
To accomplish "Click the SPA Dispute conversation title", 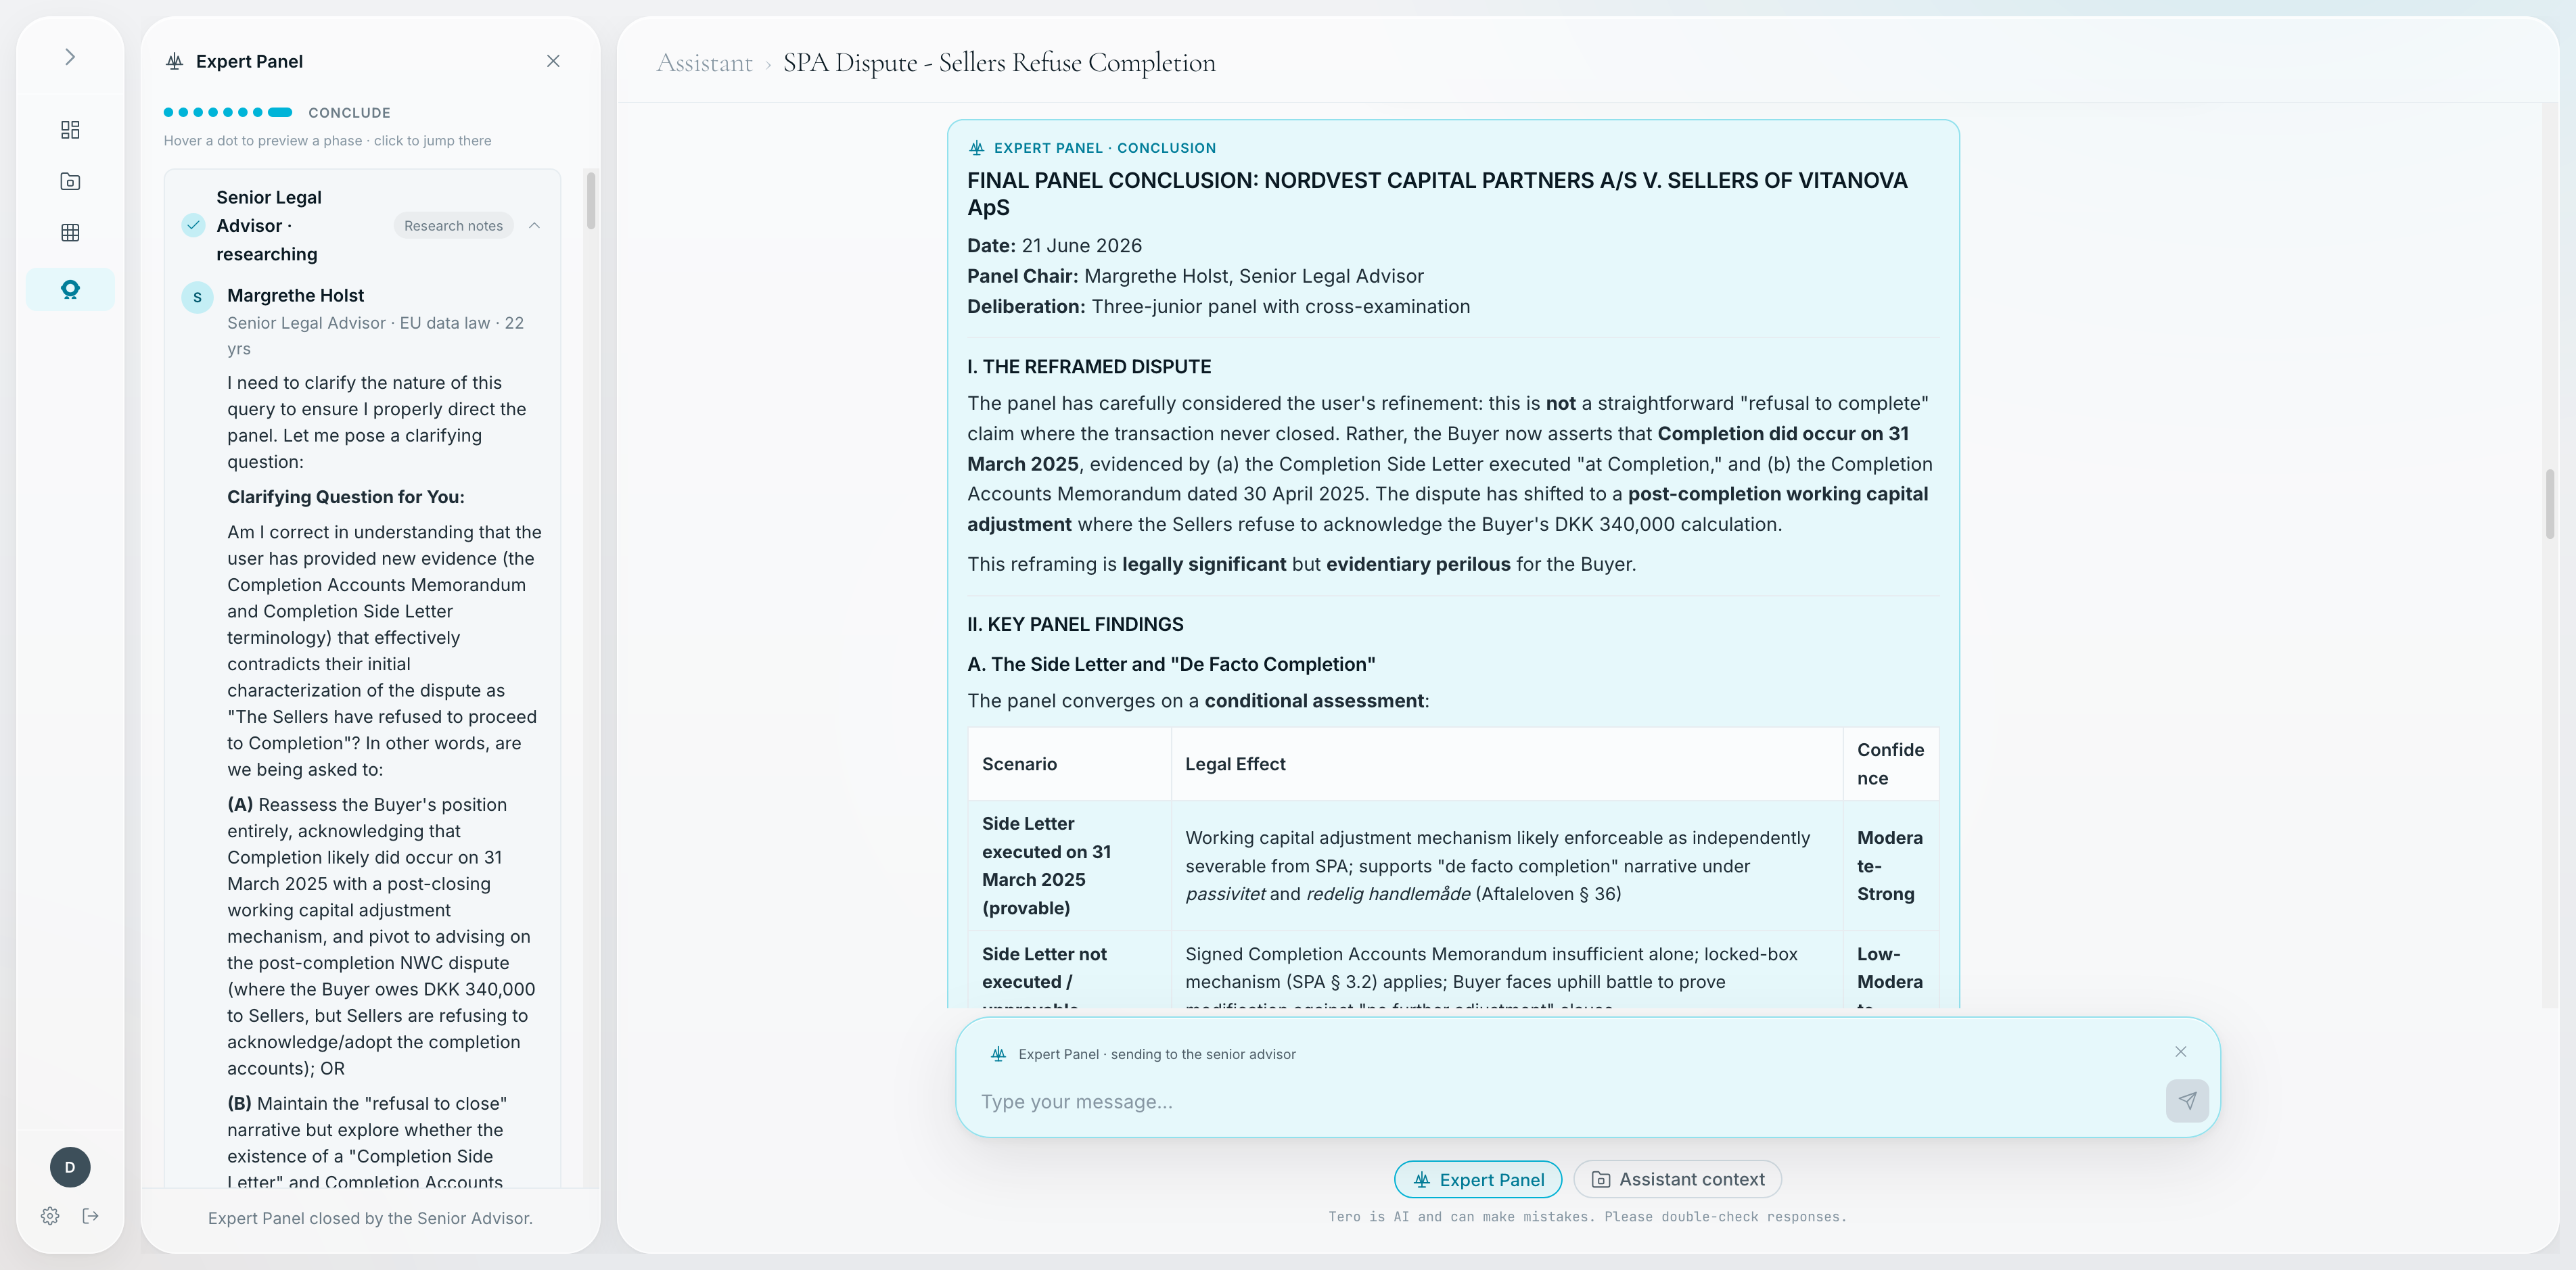I will 999,62.
